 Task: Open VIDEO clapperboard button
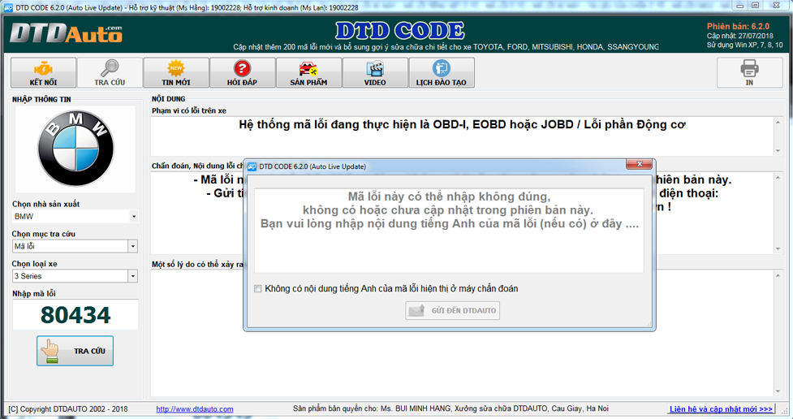[375, 73]
